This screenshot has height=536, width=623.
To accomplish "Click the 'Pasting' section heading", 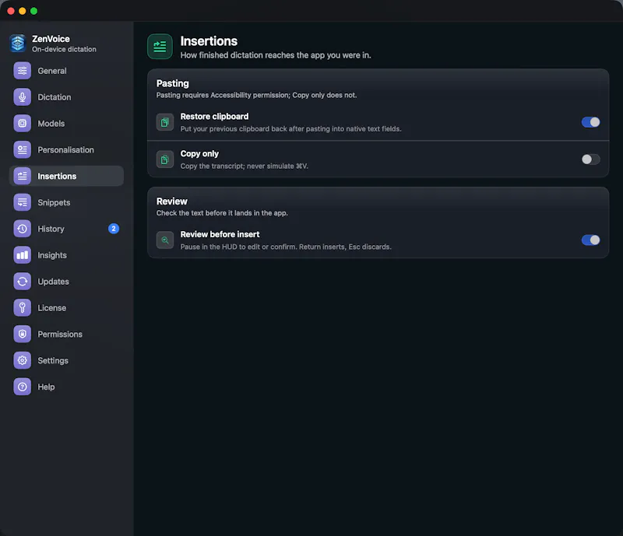I will 172,83.
